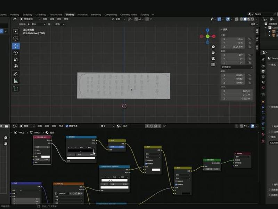
Task: Duplicate the material with new material button
Action: (155, 126)
